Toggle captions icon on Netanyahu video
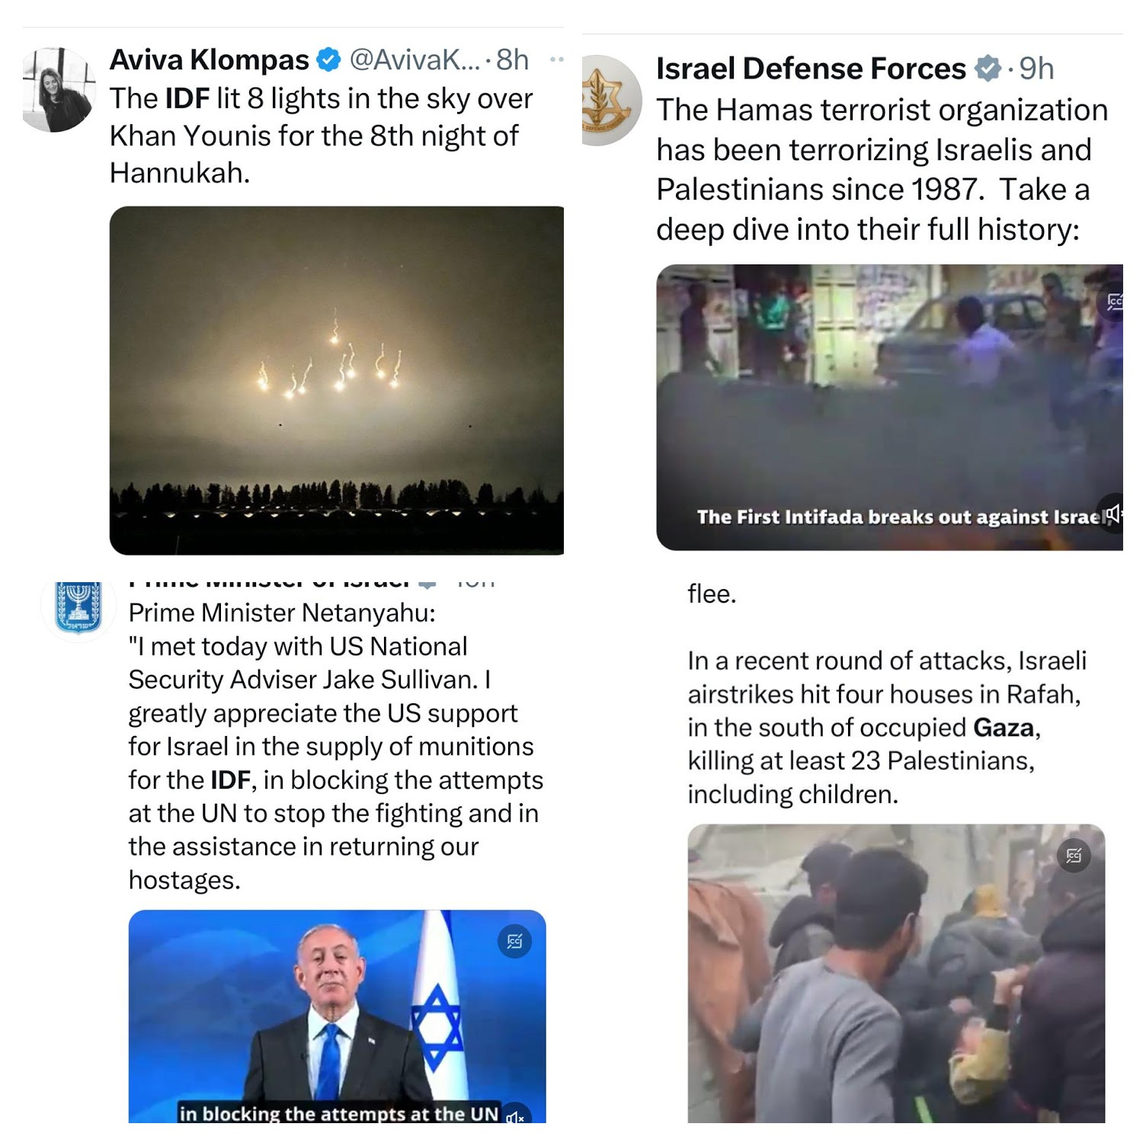The width and height of the screenshot is (1146, 1146). tap(514, 942)
